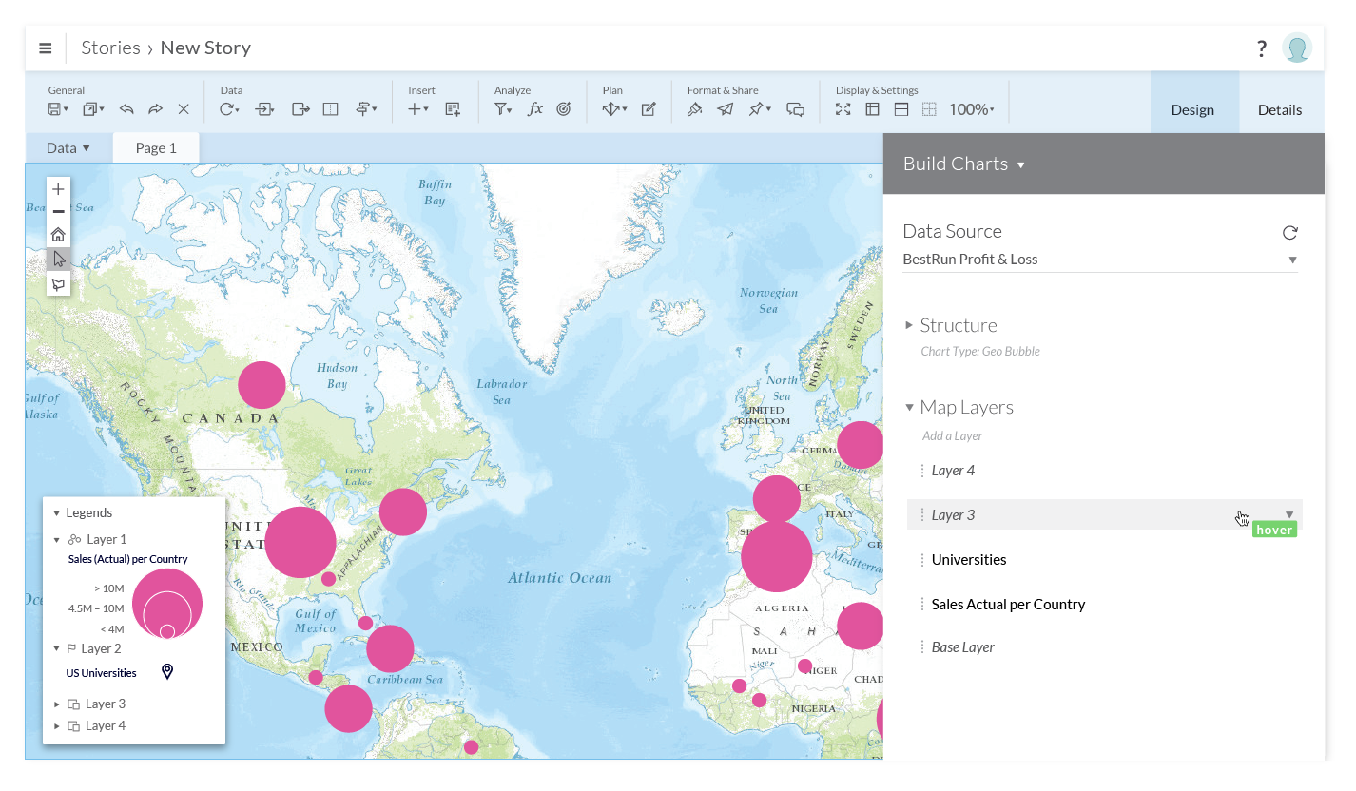Collapse the Map Layers section
Viewport: 1356px width, 791px height.
(x=909, y=407)
